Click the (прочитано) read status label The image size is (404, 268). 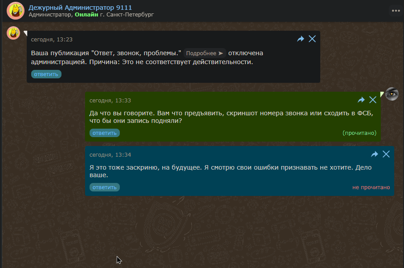pos(359,133)
